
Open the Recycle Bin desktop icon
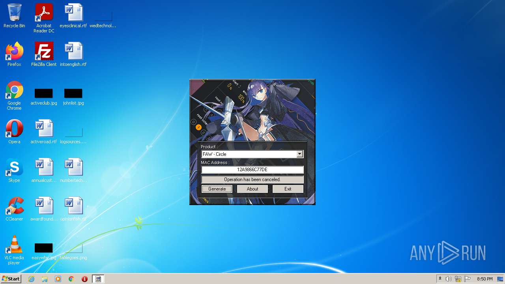[x=14, y=16]
